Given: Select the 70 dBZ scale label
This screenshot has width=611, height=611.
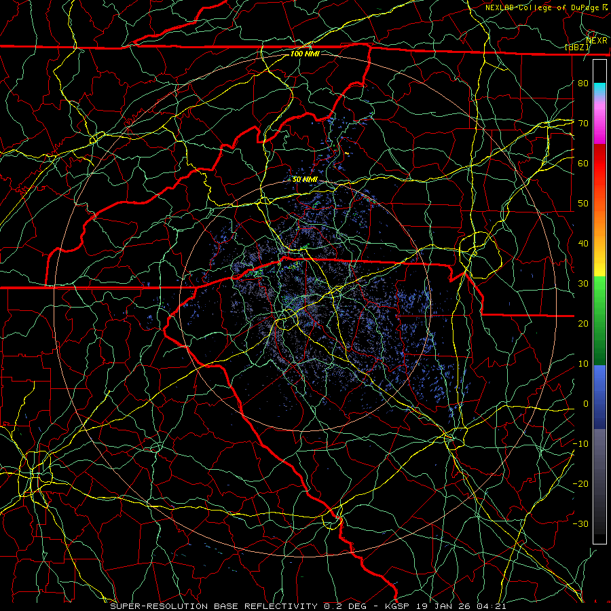Looking at the screenshot, I should 583,123.
